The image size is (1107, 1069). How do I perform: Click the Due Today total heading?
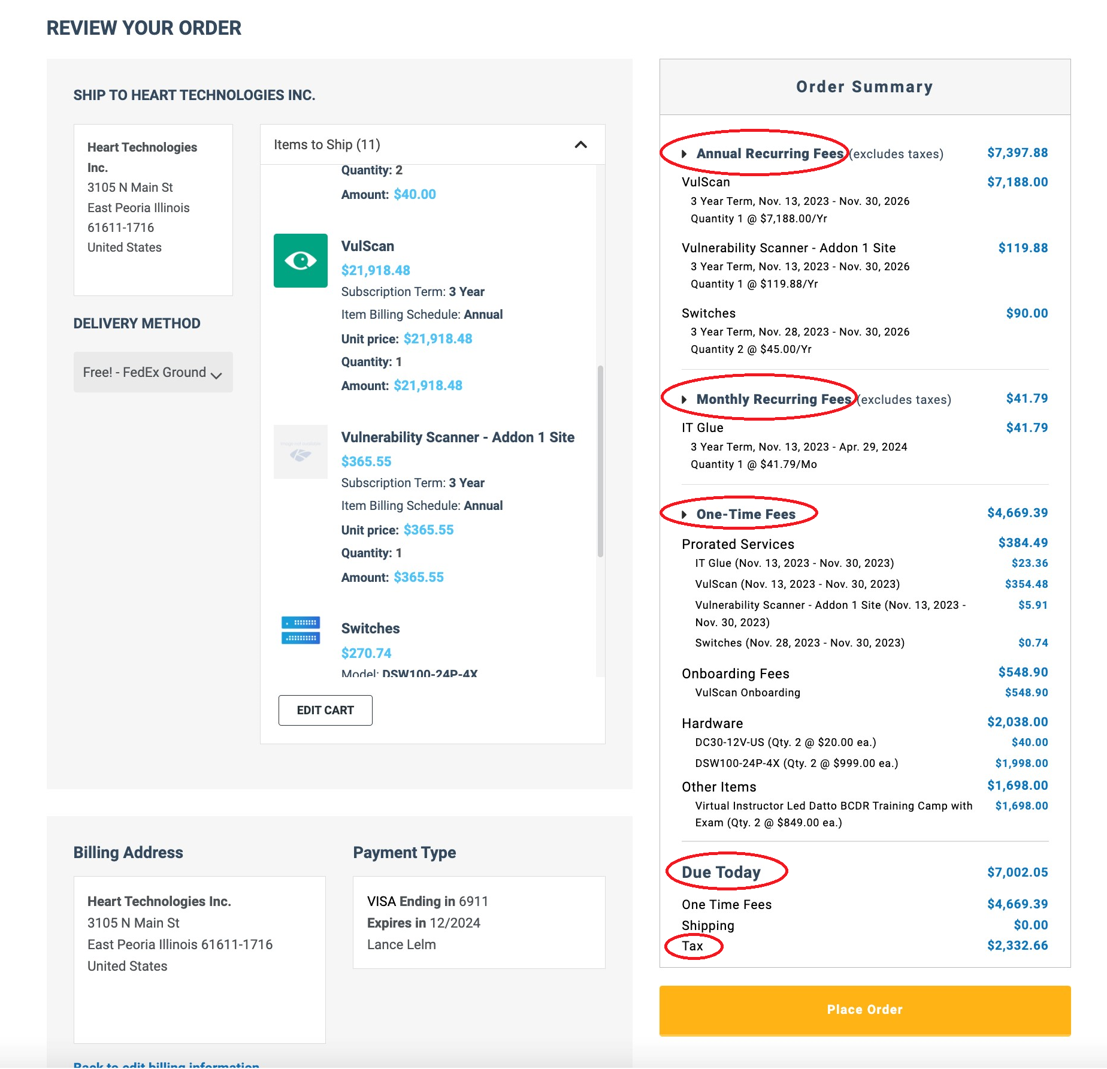click(x=721, y=872)
